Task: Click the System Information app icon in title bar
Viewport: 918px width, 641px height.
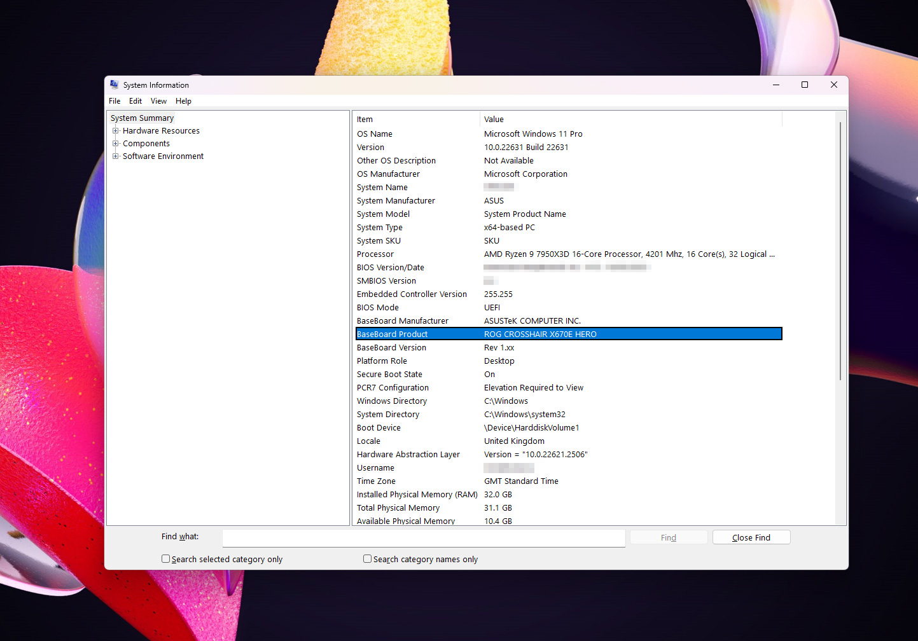Action: (115, 85)
